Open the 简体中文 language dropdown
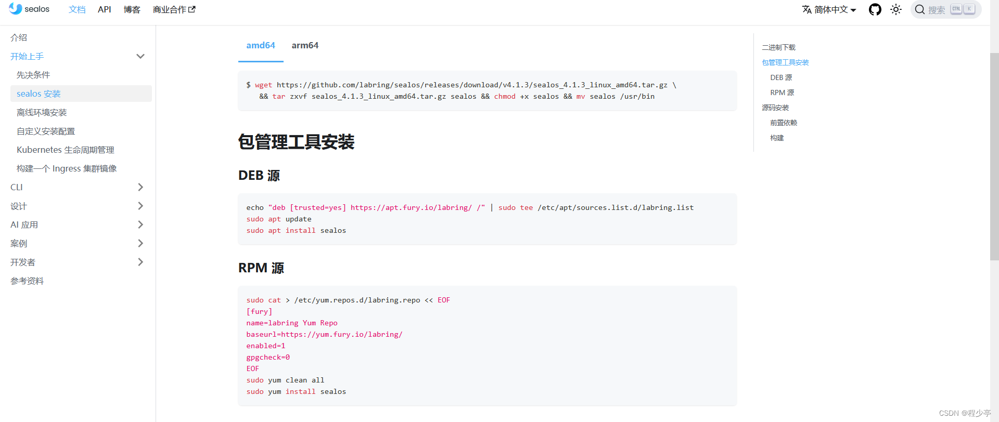The height and width of the screenshot is (422, 999). (x=829, y=9)
